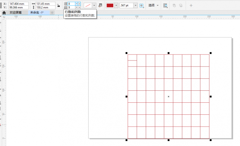Click the top-right selection handle of table
The image size is (240, 146).
[x=211, y=53]
